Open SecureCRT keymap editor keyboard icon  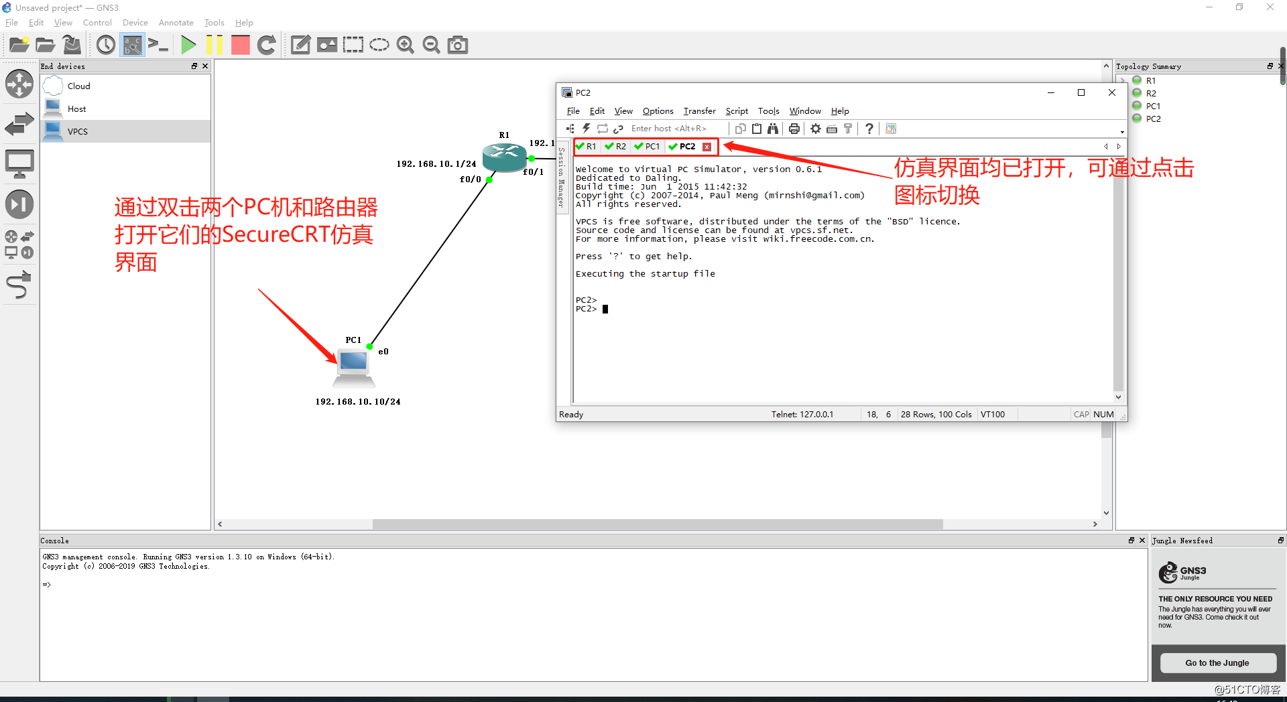[x=832, y=129]
